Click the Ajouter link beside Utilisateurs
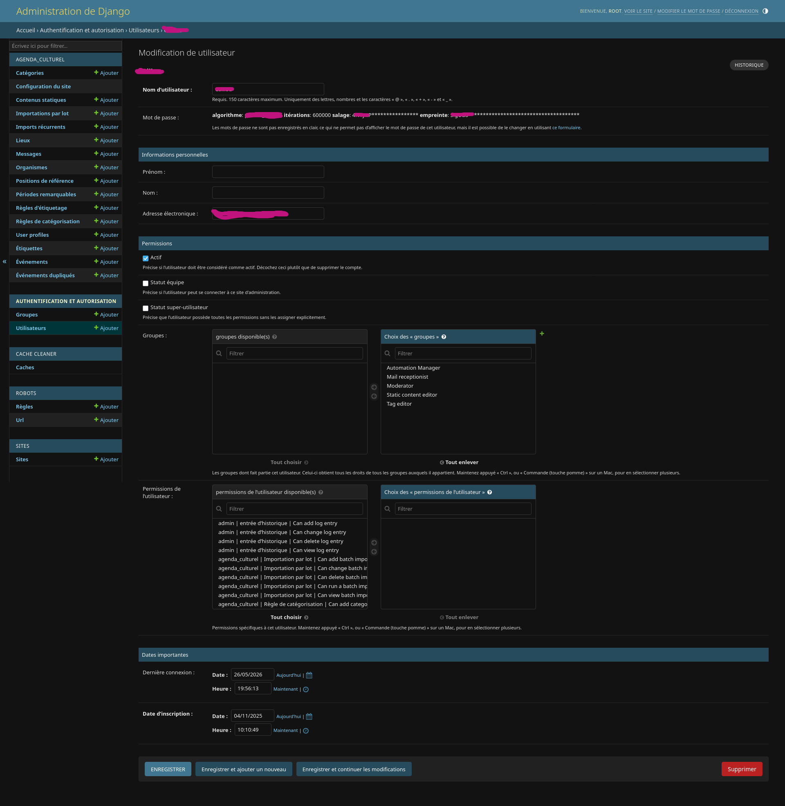Image resolution: width=785 pixels, height=806 pixels. point(106,328)
